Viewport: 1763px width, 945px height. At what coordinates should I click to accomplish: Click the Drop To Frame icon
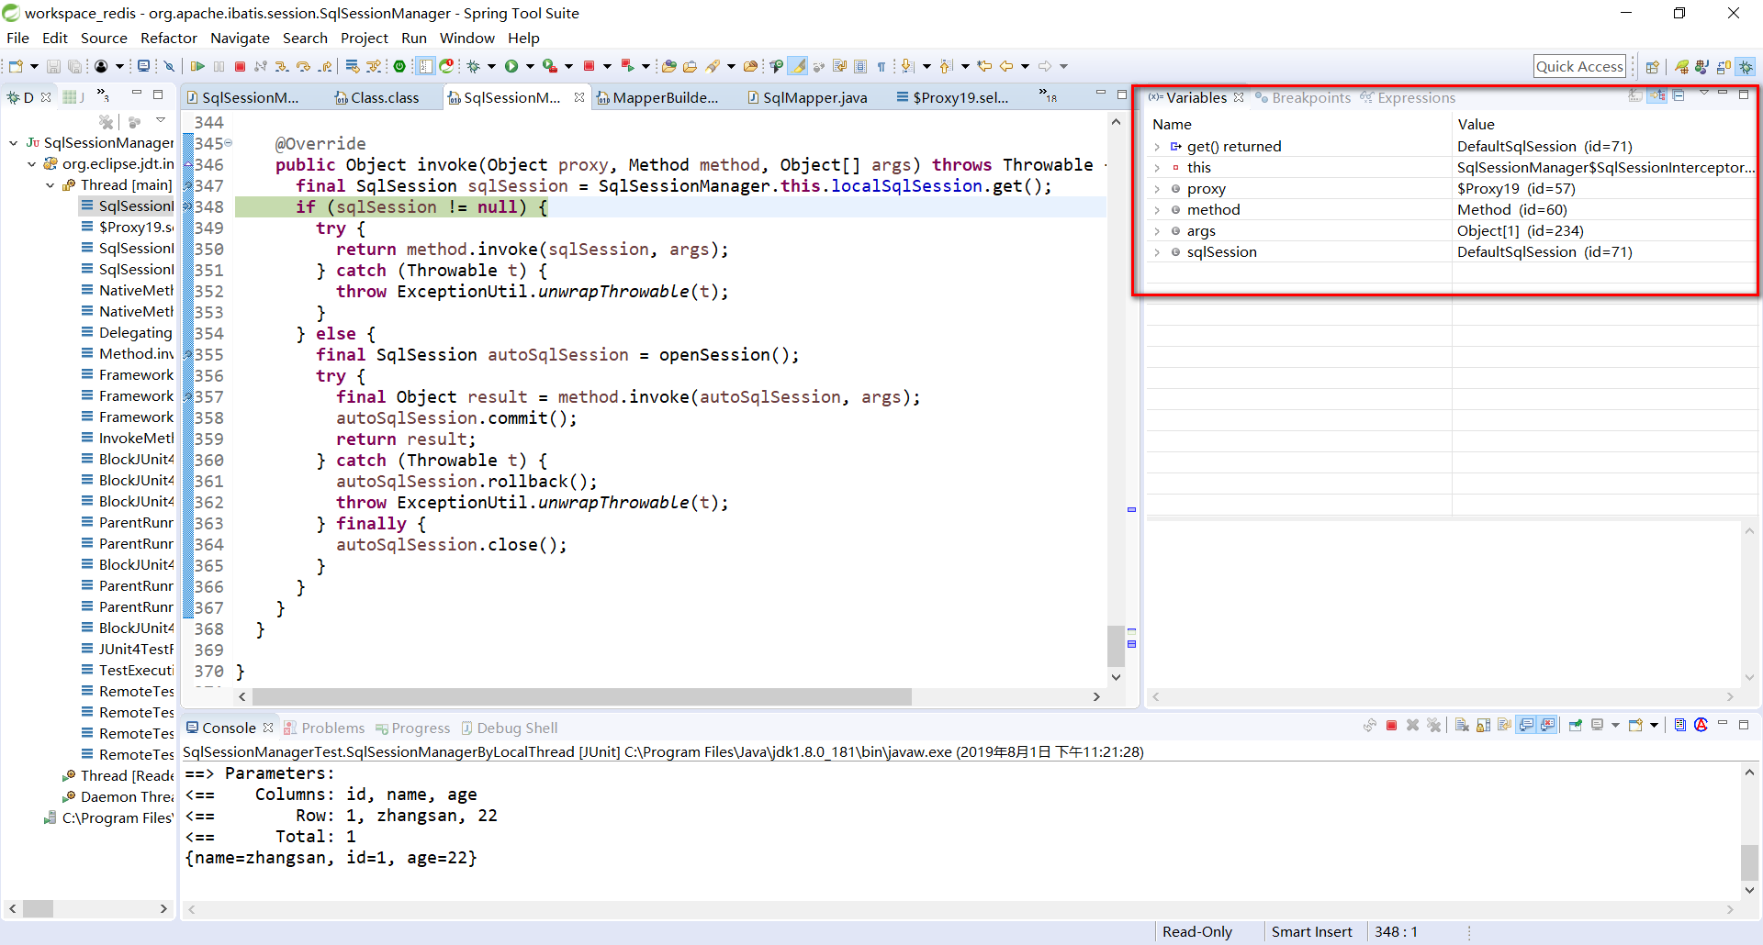353,66
